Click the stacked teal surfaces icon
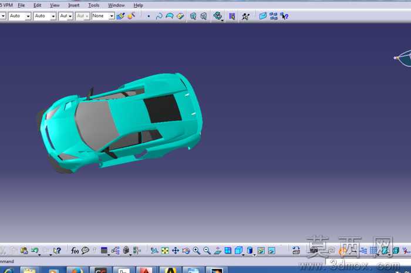 [217, 16]
